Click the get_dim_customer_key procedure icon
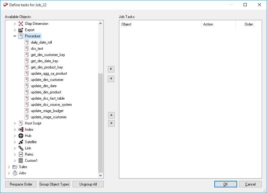Viewport: 267px width, 193px height. click(x=27, y=55)
